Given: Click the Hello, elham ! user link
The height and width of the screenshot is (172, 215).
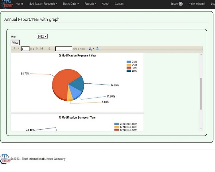Looking at the screenshot, I should pyautogui.click(x=197, y=4).
